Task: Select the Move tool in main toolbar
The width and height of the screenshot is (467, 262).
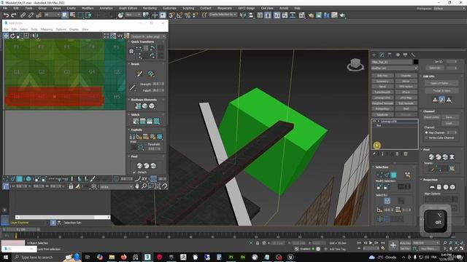Action: coord(155,15)
